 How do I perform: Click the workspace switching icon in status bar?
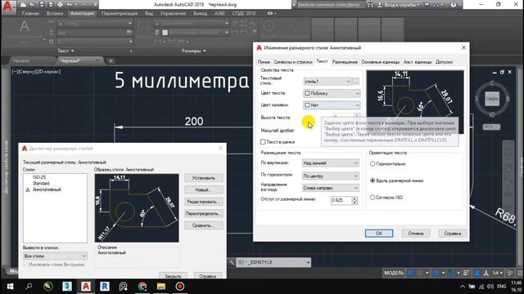pyautogui.click(x=510, y=273)
